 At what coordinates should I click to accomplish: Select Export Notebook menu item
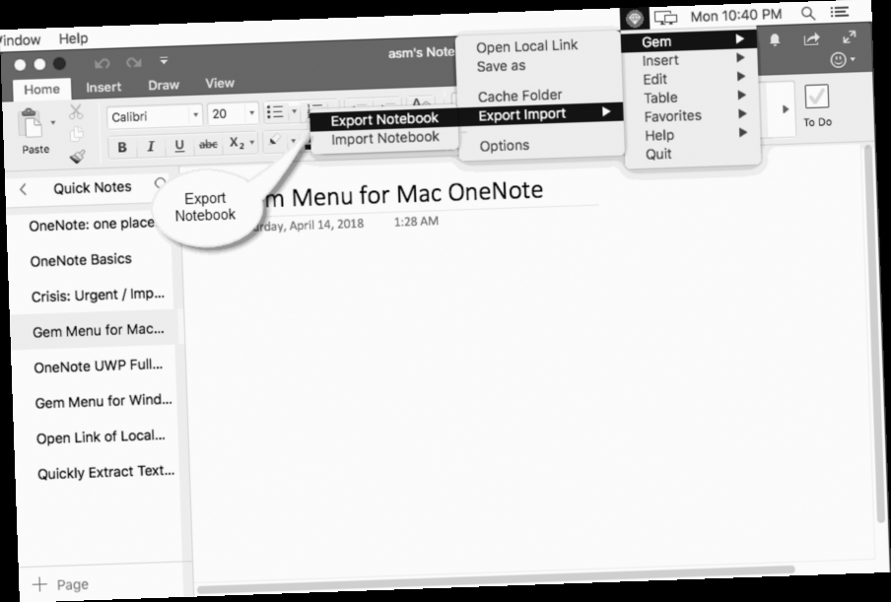384,119
